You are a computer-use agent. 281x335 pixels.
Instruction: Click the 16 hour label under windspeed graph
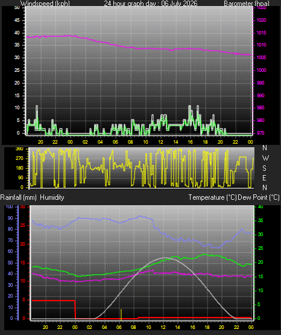pyautogui.click(x=191, y=142)
